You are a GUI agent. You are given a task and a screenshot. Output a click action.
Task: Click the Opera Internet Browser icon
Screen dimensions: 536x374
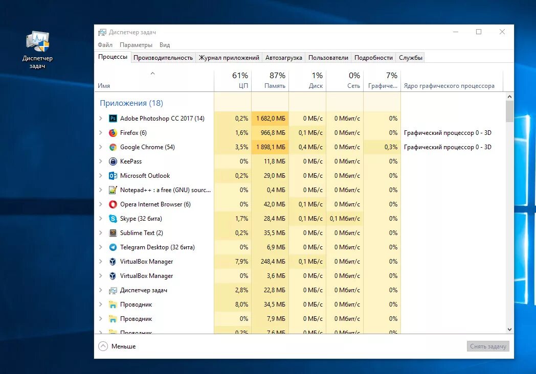coord(113,204)
